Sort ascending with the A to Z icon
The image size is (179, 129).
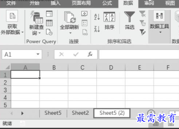(x=97, y=17)
